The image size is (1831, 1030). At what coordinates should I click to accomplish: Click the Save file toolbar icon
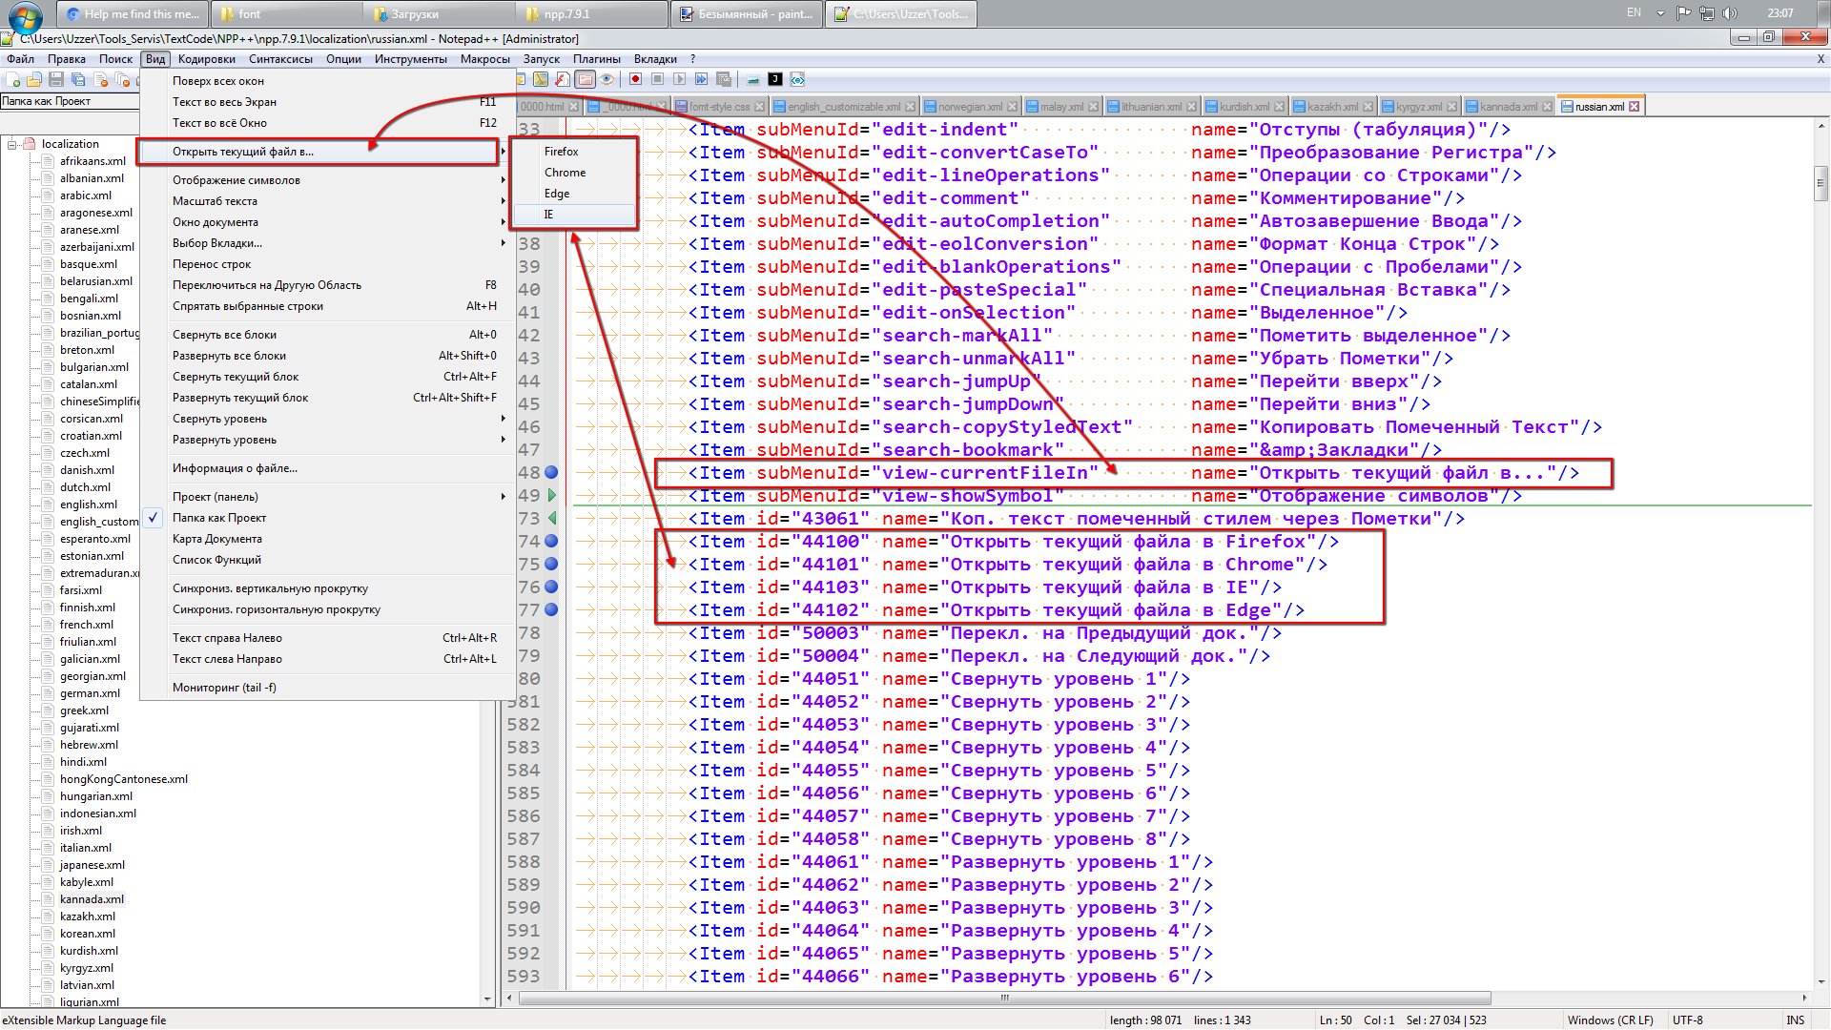(56, 79)
